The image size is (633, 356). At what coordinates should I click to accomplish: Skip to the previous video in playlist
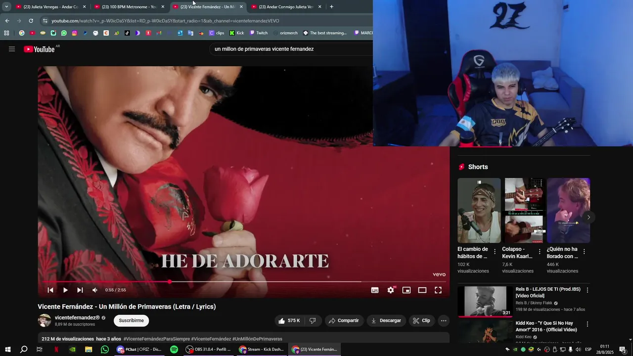(50, 290)
